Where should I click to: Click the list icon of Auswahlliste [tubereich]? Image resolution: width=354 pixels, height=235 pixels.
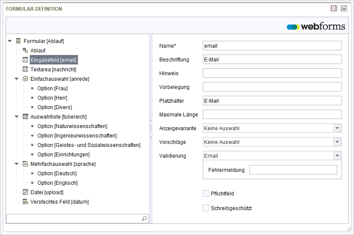click(x=25, y=116)
